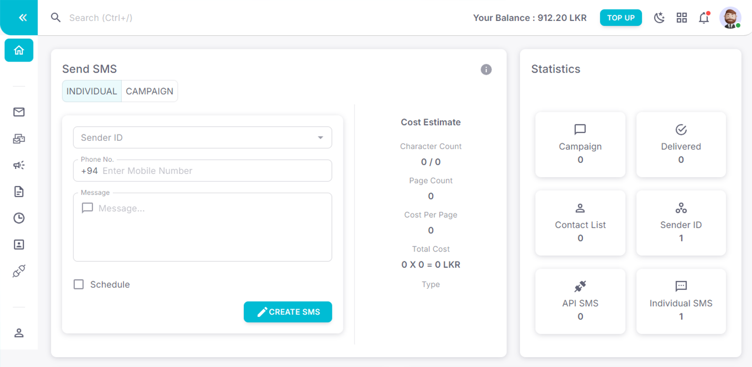The image size is (752, 367).
Task: Click the info icon in Send SMS
Action: tap(486, 69)
